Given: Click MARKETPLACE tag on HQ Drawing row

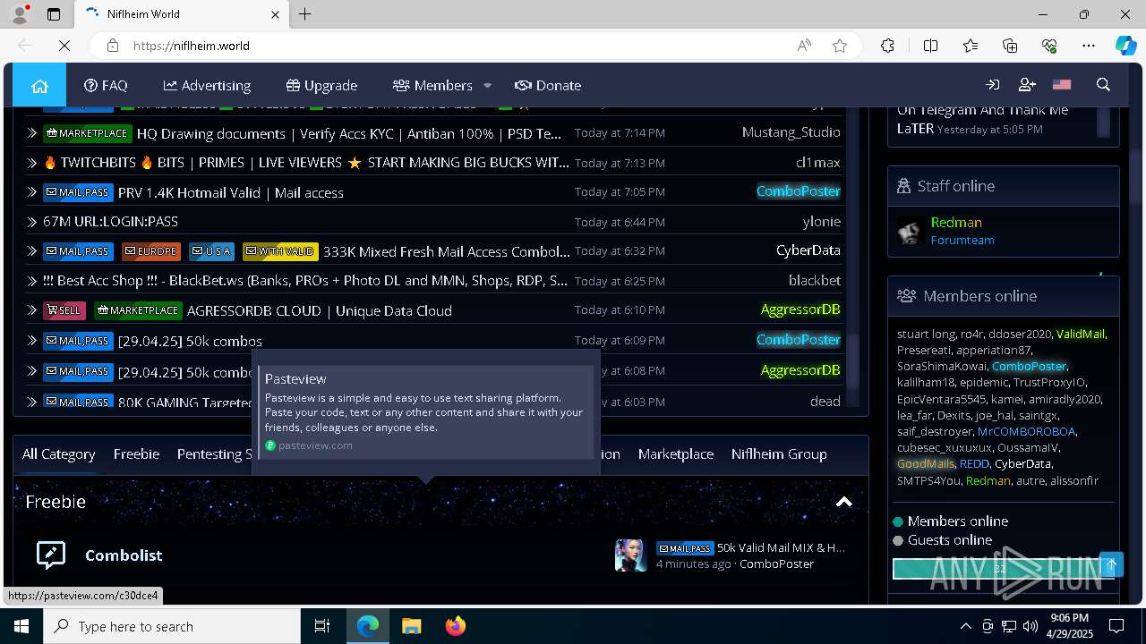Looking at the screenshot, I should coord(88,133).
